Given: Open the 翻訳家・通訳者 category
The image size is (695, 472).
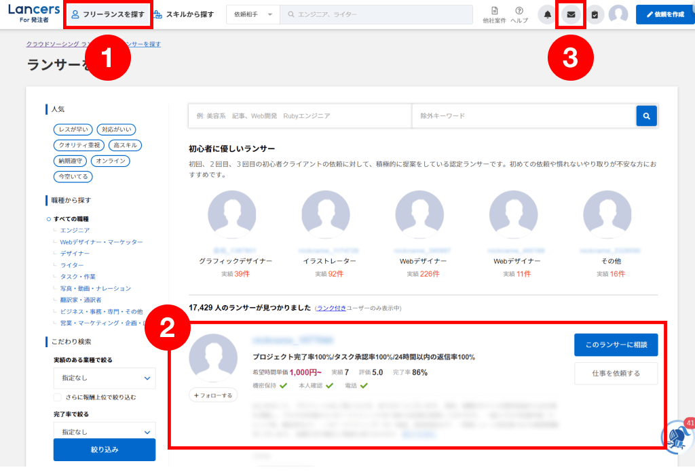Looking at the screenshot, I should 81,300.
